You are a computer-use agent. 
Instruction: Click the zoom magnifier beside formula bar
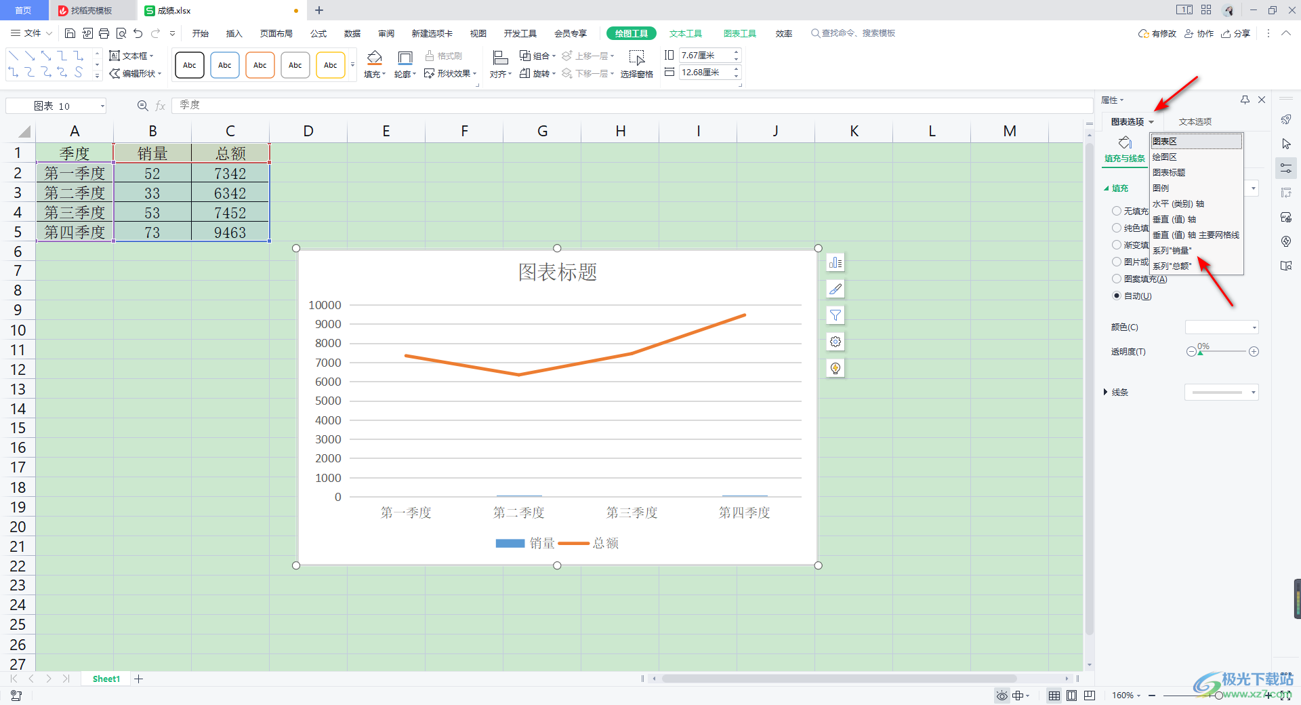point(142,106)
